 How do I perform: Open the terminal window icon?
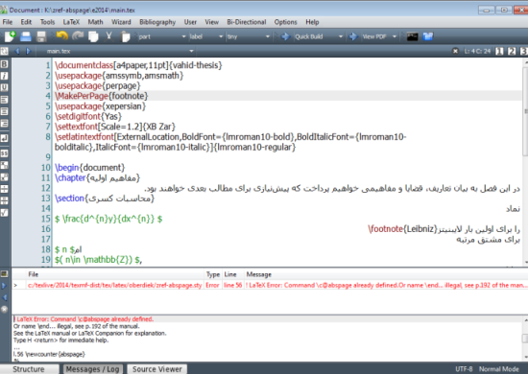(412, 36)
